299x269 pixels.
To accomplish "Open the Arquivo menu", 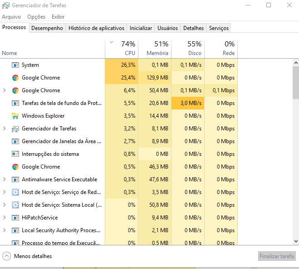I will tap(11, 17).
